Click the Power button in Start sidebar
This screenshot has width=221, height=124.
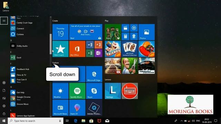(x=4, y=114)
